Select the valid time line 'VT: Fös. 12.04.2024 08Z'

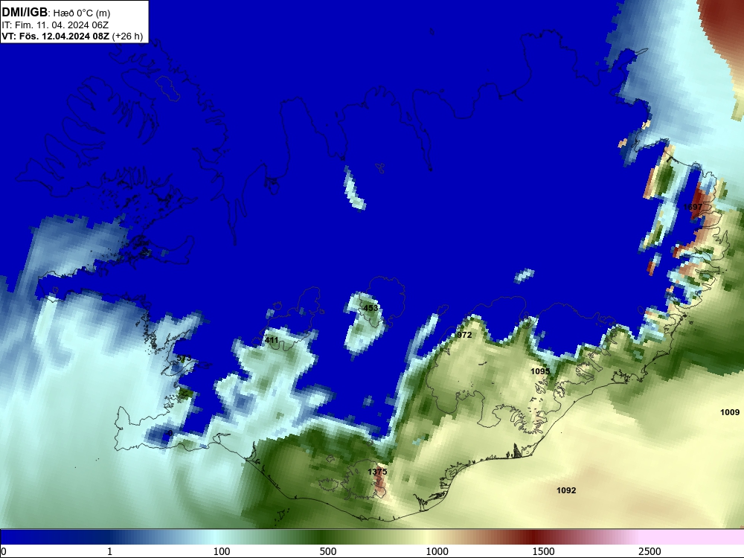click(x=56, y=36)
